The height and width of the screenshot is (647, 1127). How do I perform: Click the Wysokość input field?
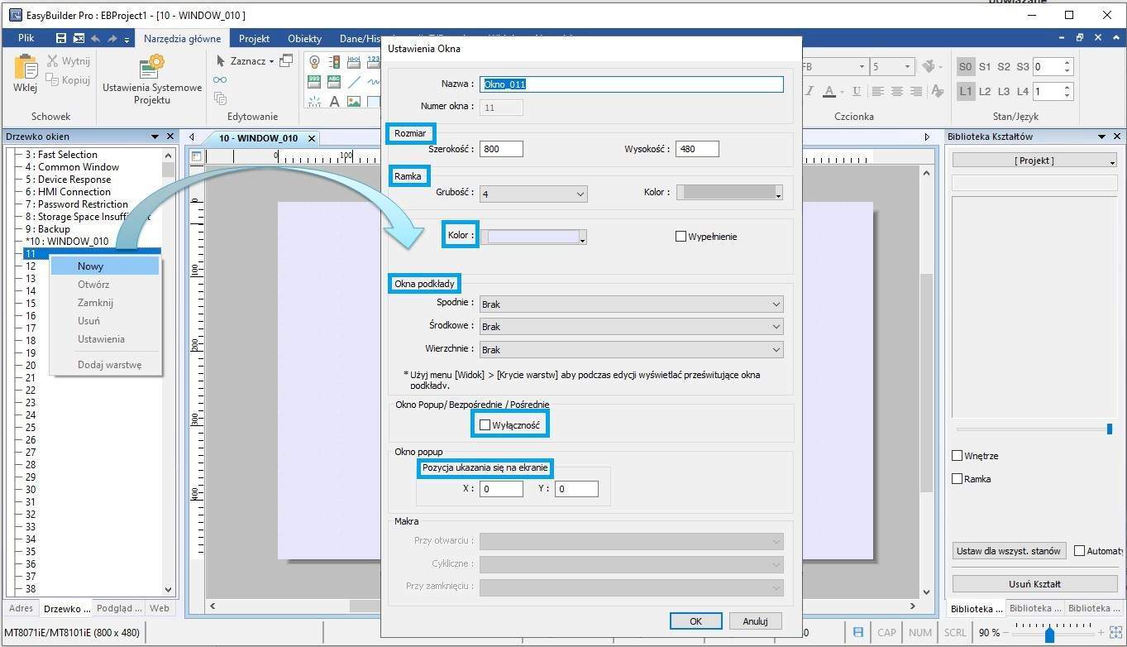pos(697,149)
